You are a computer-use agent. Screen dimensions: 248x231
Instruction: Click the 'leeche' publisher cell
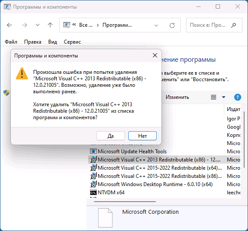[234, 193]
